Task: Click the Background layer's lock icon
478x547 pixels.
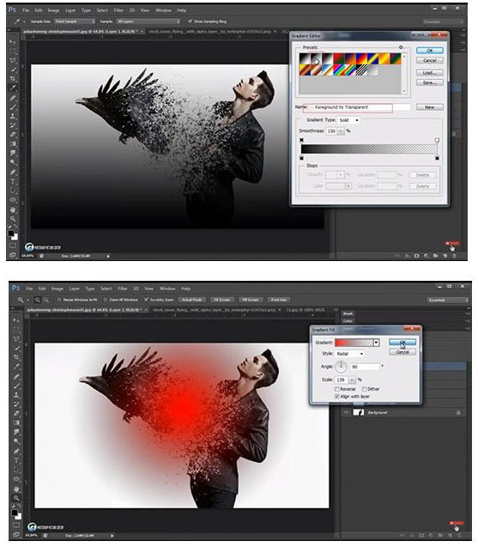Action: coord(458,412)
